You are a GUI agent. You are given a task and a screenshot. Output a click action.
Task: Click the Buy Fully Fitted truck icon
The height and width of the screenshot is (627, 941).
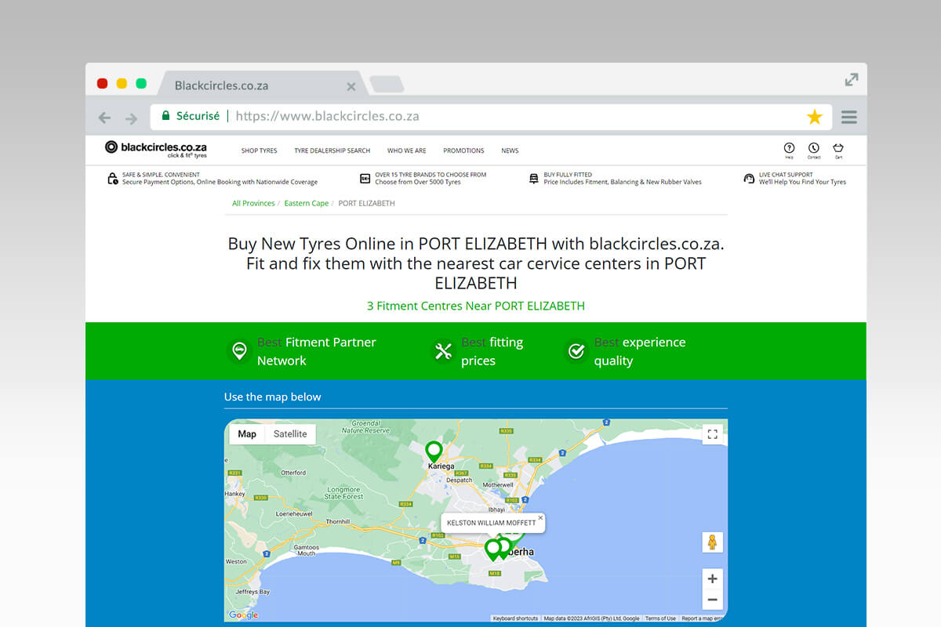point(534,179)
